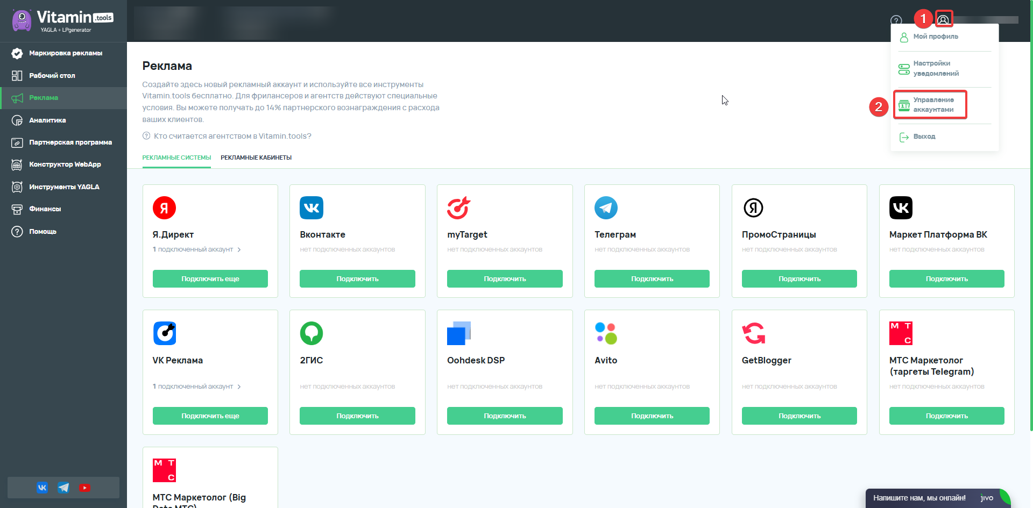Open 'Кто считается агентством в Vitamin.tools?' link
The height and width of the screenshot is (508, 1033).
tap(232, 136)
